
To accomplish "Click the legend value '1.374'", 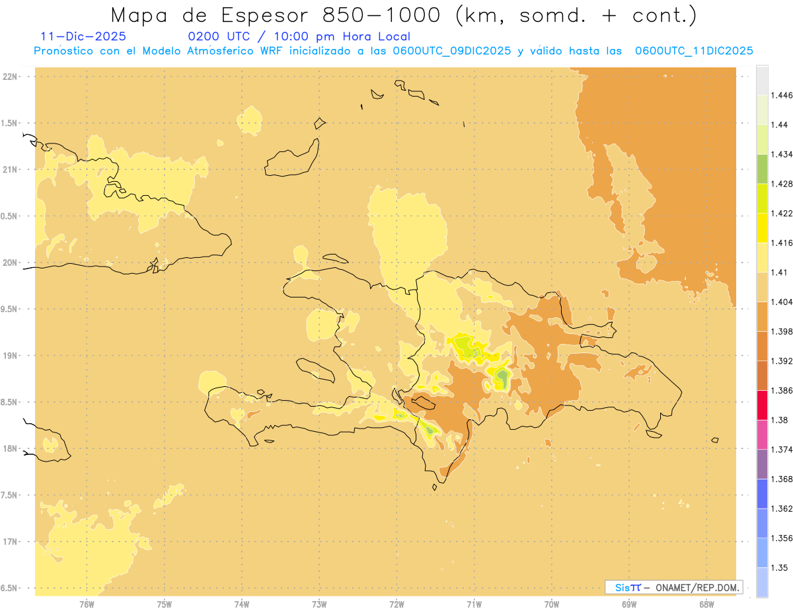I will [782, 450].
